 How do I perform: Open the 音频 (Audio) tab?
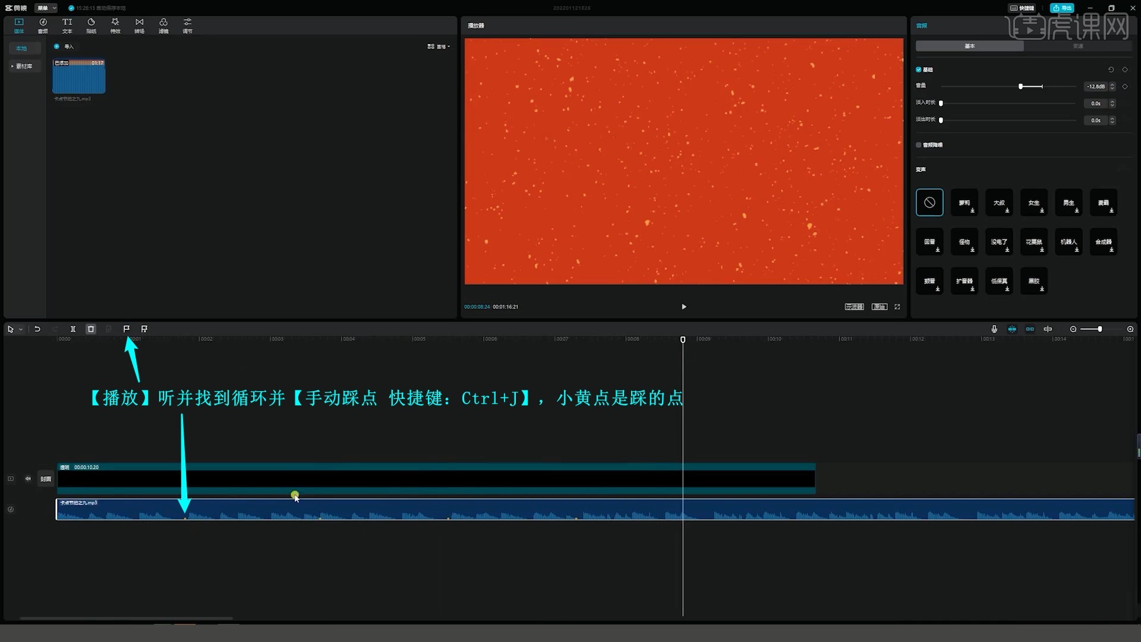pos(43,26)
